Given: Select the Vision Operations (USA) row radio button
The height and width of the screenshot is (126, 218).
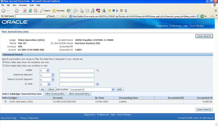Looking at the screenshot, I should [x=6, y=101].
